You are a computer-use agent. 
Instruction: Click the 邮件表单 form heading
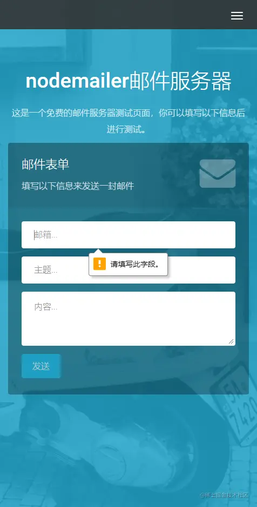45,164
